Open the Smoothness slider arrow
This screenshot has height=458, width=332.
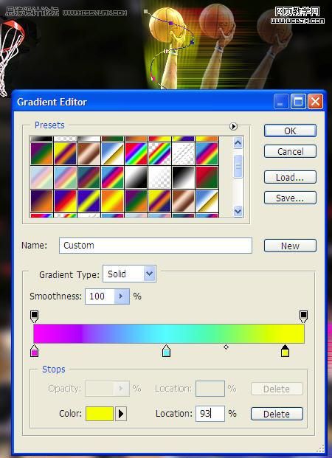click(122, 296)
